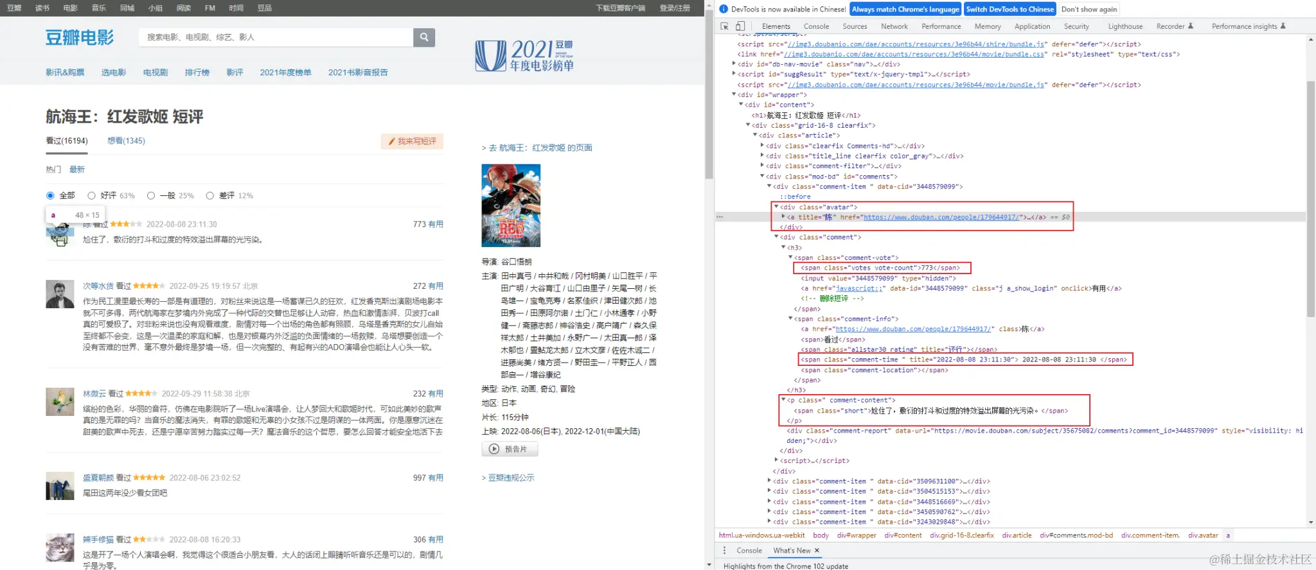This screenshot has height=570, width=1316.
Task: Mark 次等水货's comment as 有用
Action: (x=436, y=286)
